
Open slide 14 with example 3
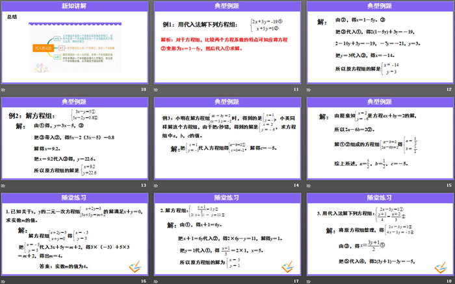[227, 139]
